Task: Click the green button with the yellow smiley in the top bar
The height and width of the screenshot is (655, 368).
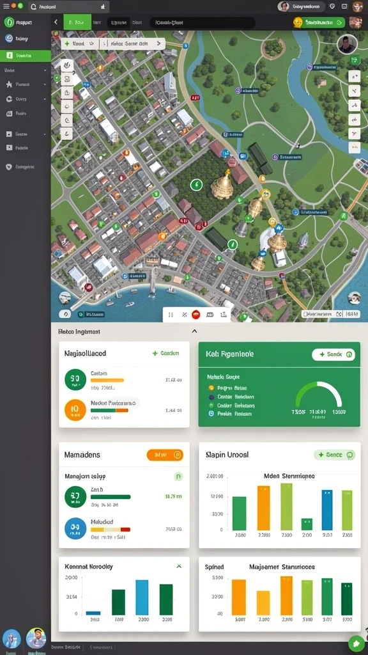Action: coord(319,22)
